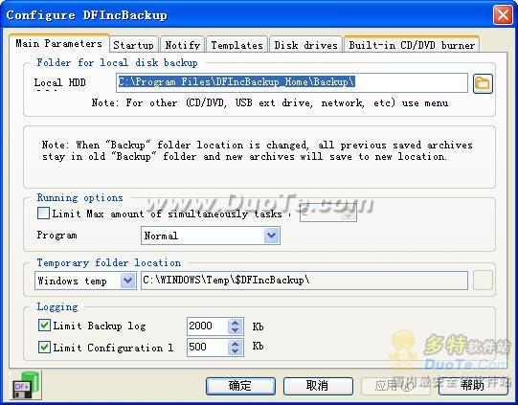Open the Templates tab
The image size is (518, 405).
236,45
